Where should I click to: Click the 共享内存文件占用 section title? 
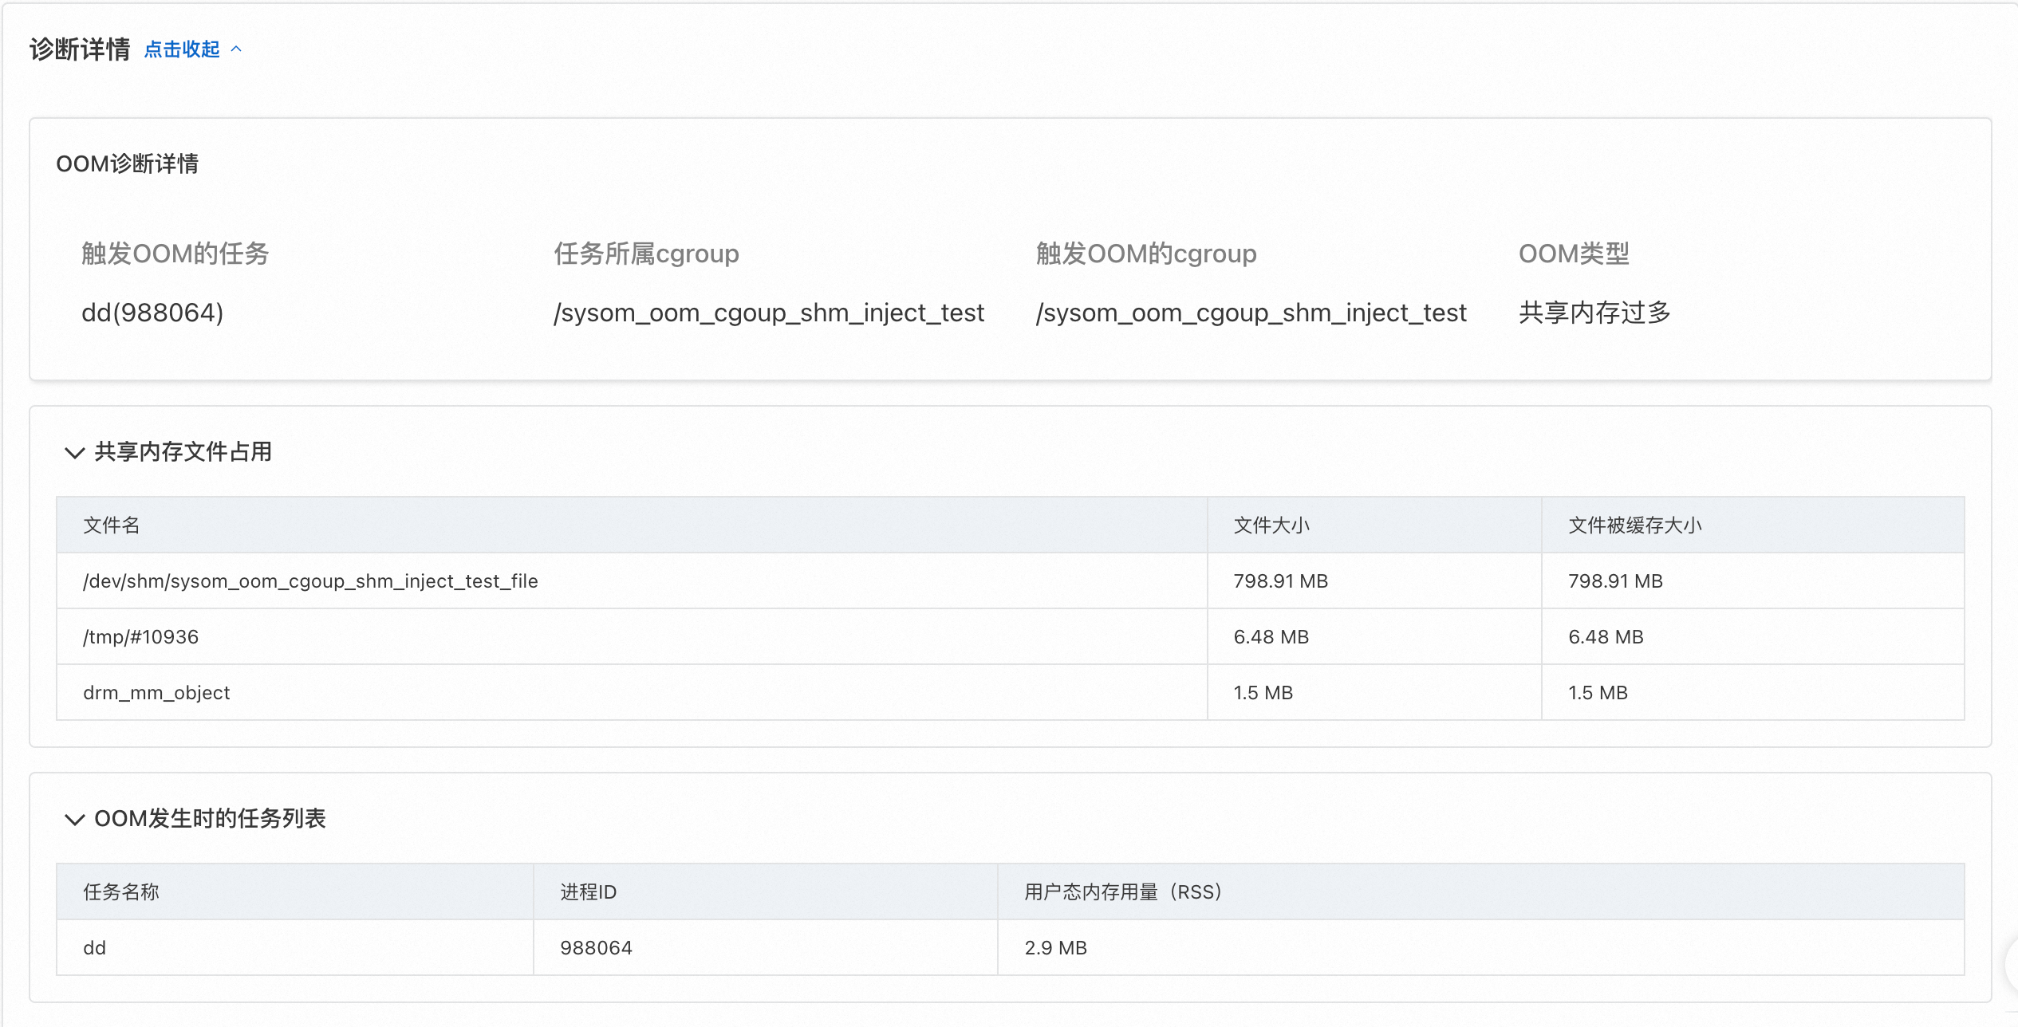[183, 452]
